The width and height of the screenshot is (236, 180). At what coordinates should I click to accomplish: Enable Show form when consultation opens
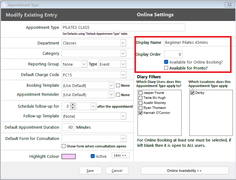(x=64, y=146)
